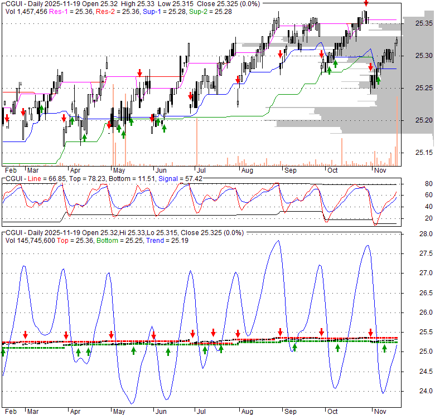Click the Line = 66.85 oscillator legend
435x415 pixels.
point(45,178)
